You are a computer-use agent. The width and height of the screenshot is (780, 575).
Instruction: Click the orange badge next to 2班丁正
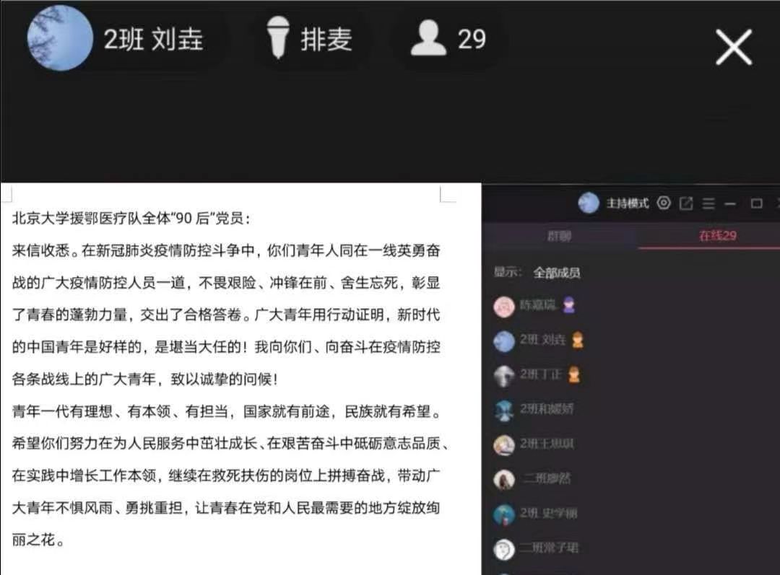tap(573, 374)
